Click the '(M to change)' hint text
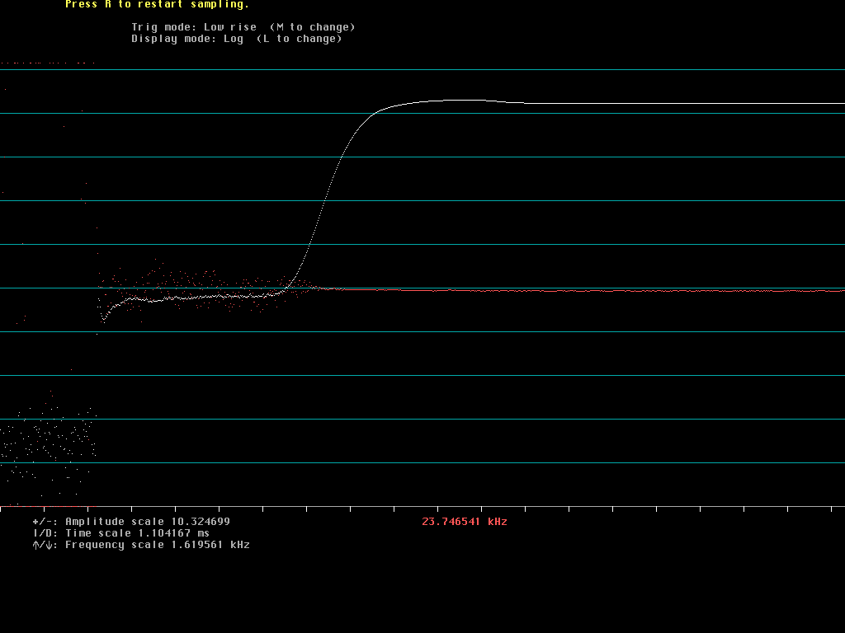The image size is (845, 633). pos(313,27)
